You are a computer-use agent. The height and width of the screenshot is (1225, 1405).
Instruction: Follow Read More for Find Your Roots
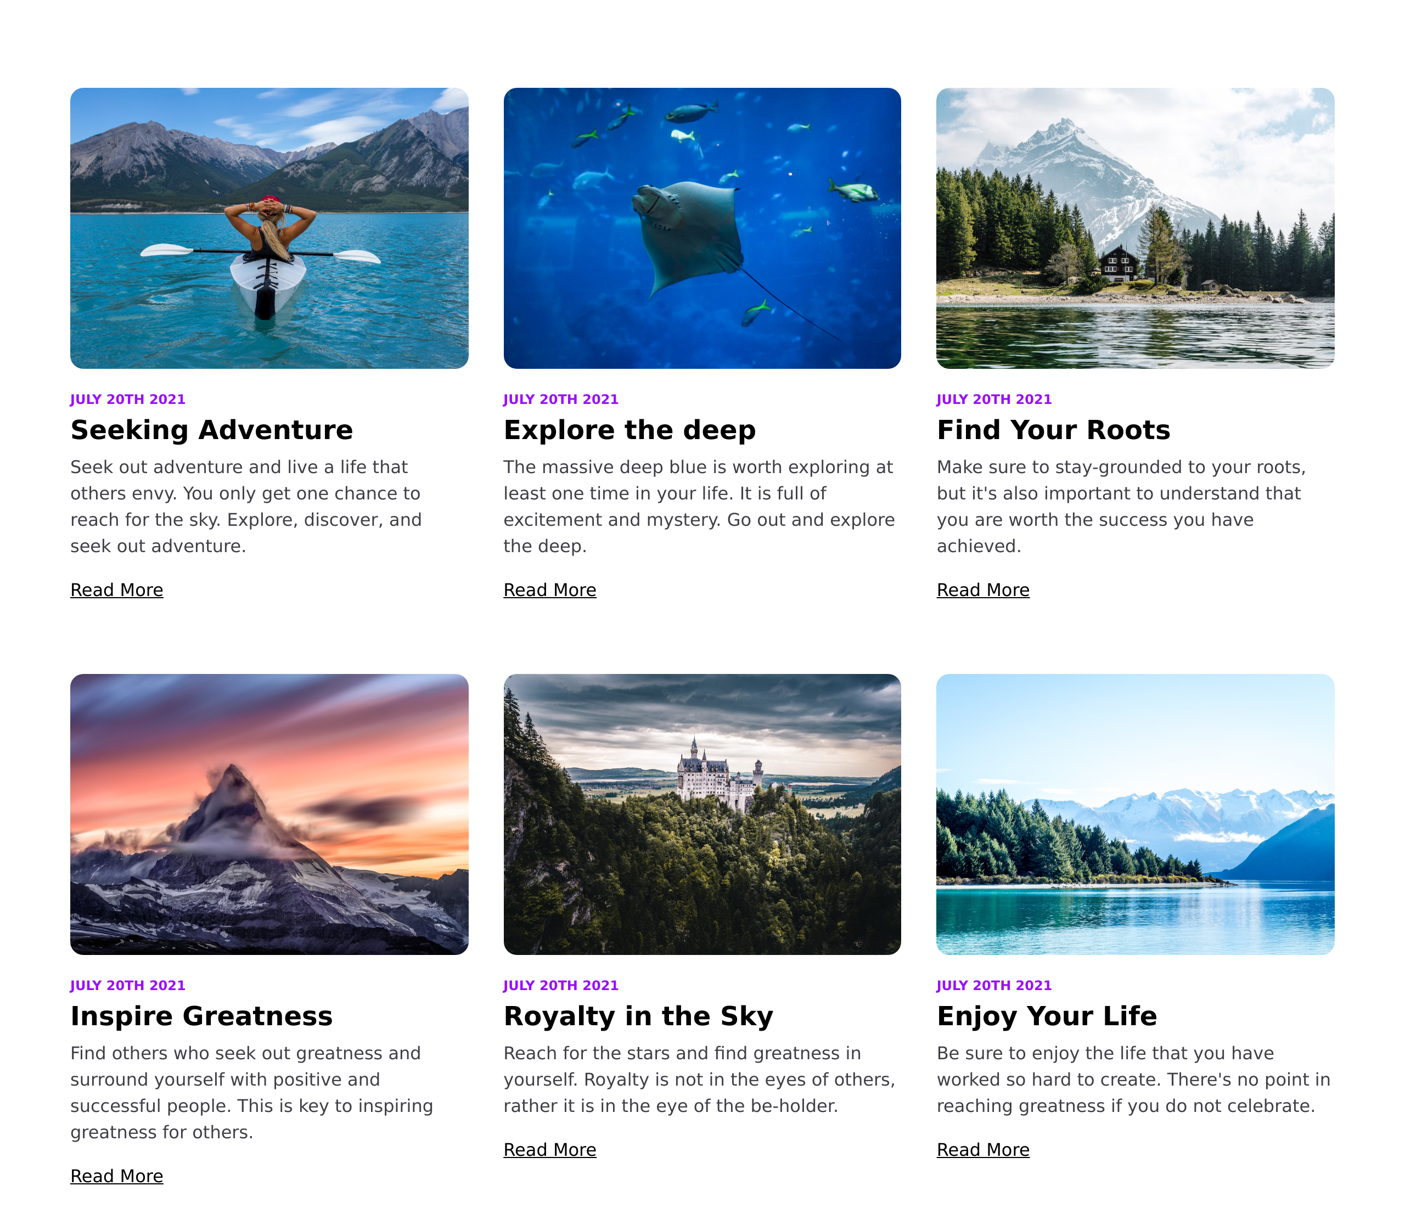(983, 590)
